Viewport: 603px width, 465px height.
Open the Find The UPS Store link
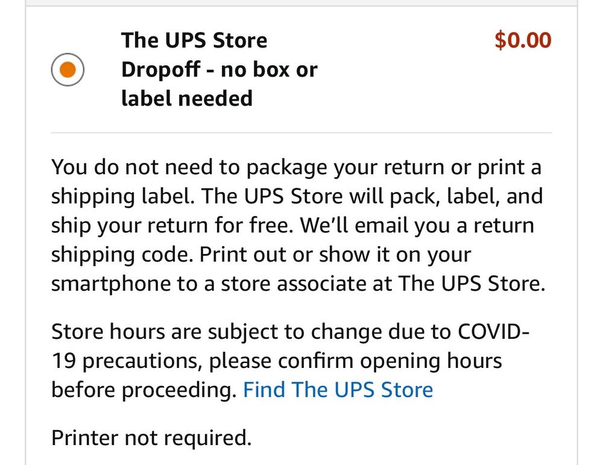338,390
